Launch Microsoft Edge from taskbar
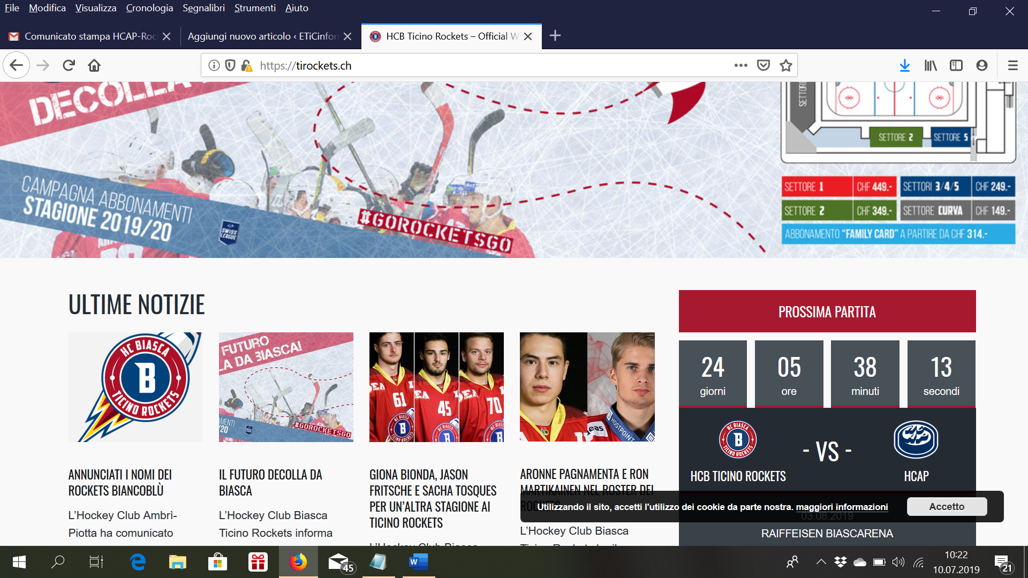Viewport: 1028px width, 578px height. 138,562
